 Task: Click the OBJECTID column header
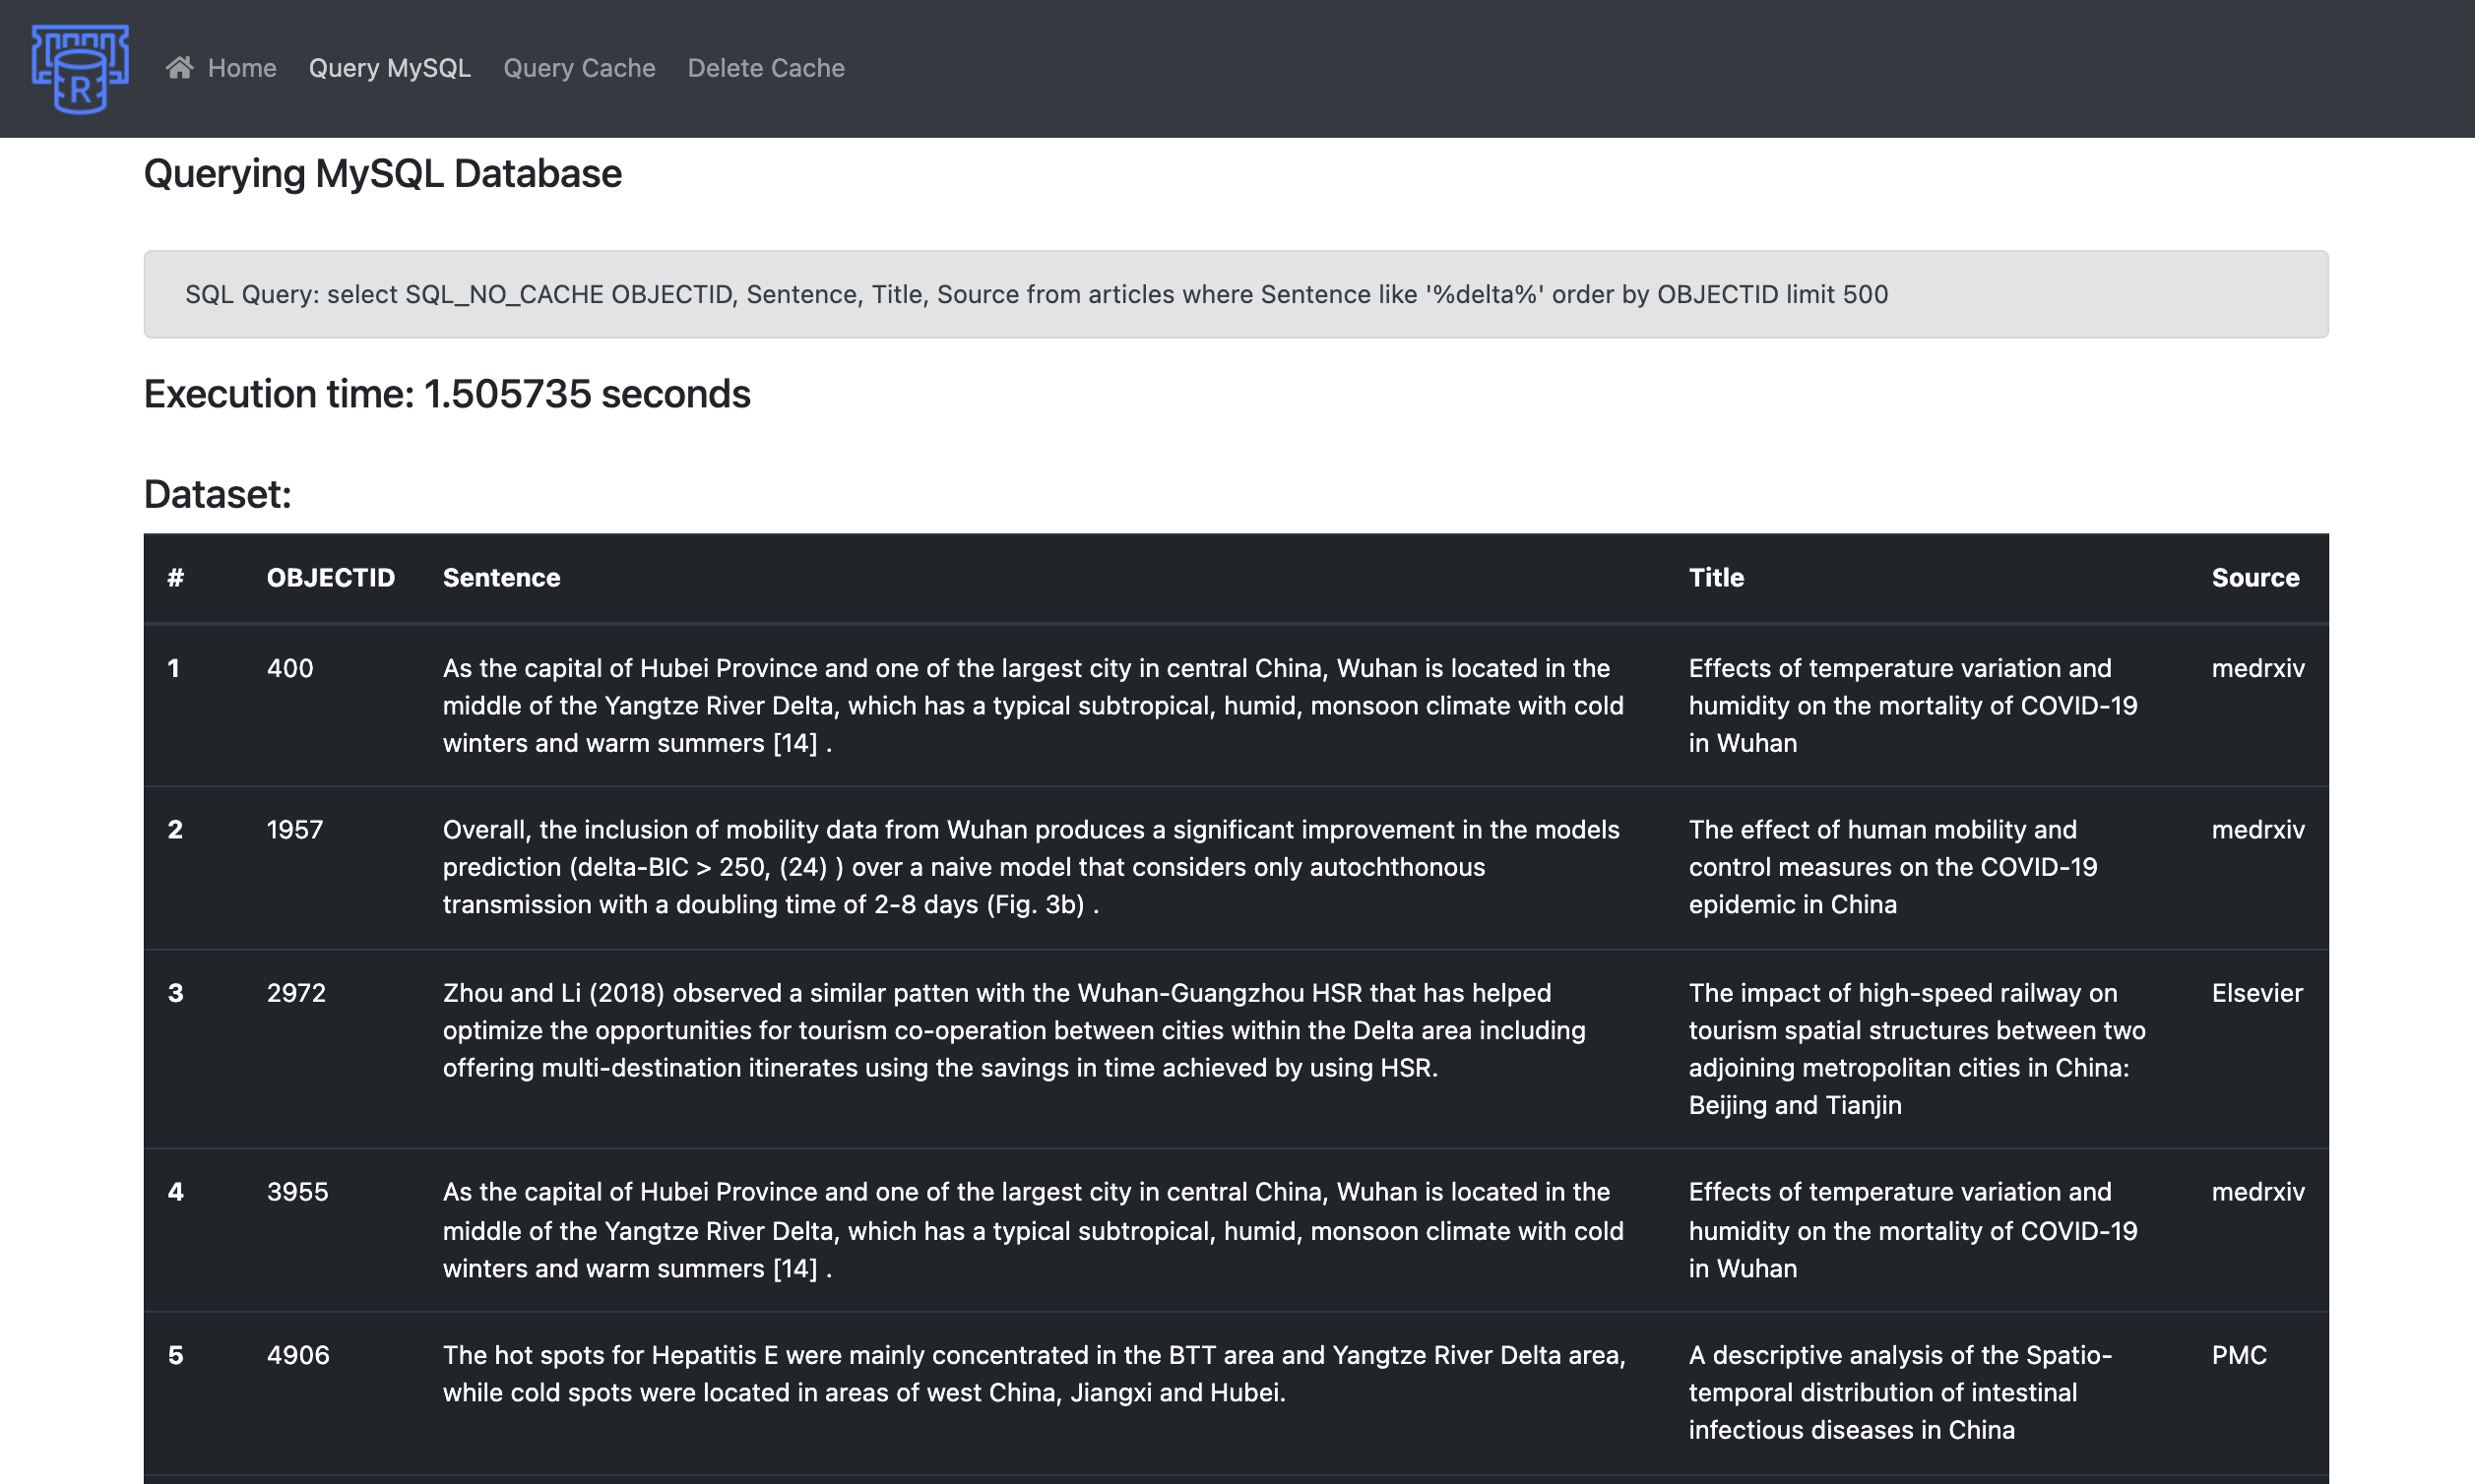[x=330, y=578]
